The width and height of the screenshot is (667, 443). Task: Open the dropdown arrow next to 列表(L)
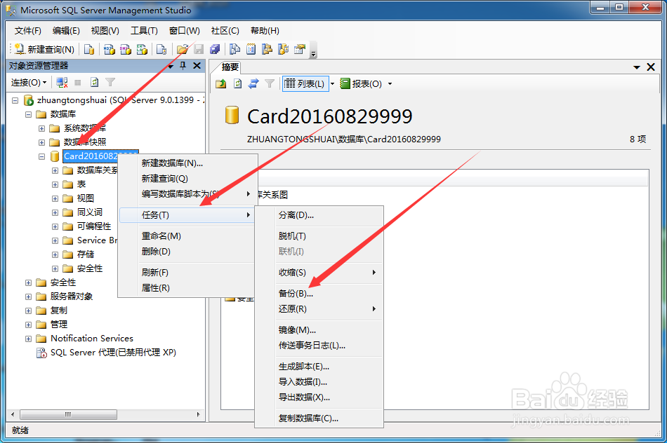tap(333, 83)
